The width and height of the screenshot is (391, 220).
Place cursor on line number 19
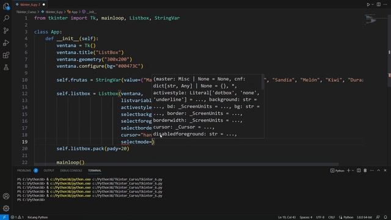[24, 142]
